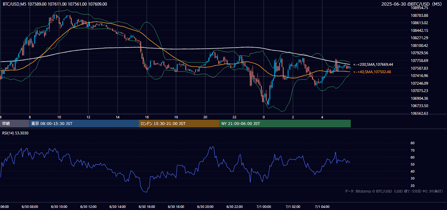Click RSI scale value 70
This screenshot has width=447, height=210.
point(412,150)
